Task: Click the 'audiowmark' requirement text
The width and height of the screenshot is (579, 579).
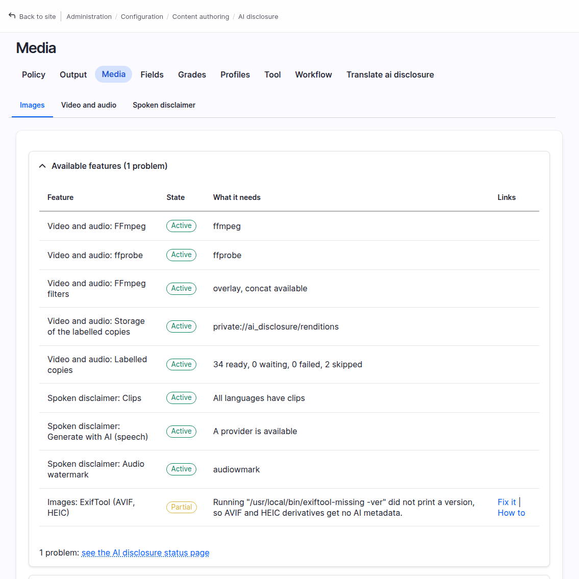Action: pyautogui.click(x=236, y=470)
